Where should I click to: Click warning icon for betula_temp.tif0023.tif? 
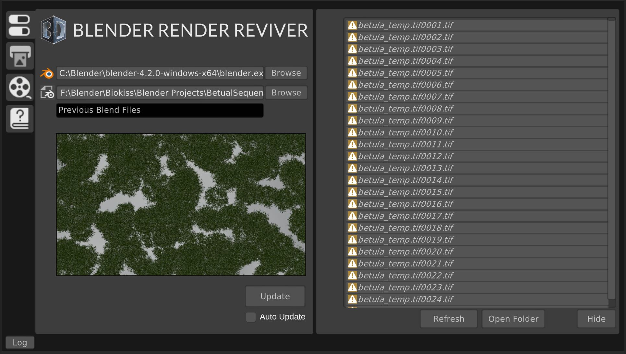tap(352, 287)
